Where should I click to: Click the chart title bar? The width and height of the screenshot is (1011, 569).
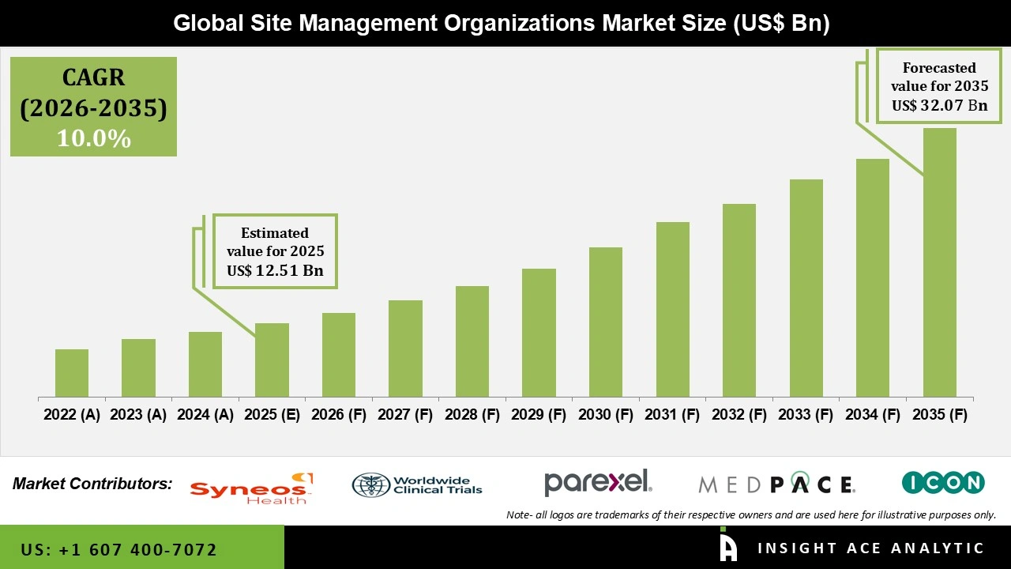click(505, 23)
